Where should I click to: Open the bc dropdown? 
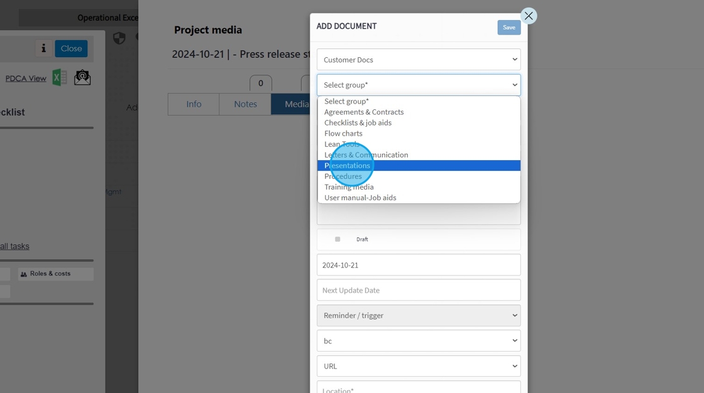tap(419, 341)
